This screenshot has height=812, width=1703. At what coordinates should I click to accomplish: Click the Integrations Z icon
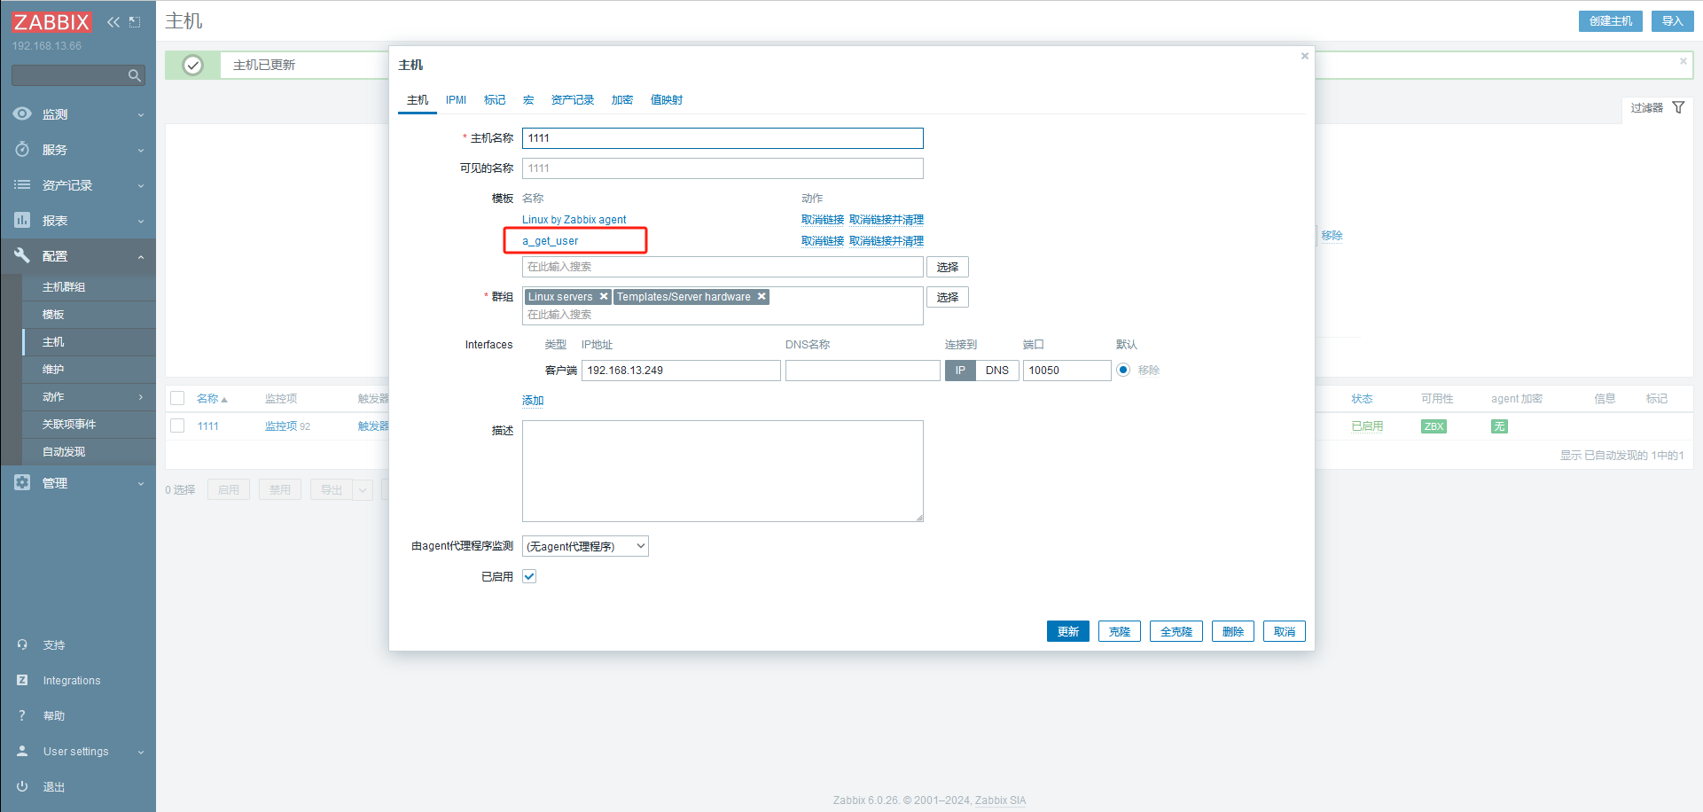tap(22, 680)
